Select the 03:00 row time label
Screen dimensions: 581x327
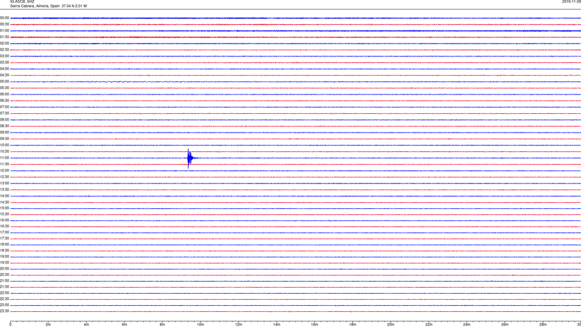(5, 56)
